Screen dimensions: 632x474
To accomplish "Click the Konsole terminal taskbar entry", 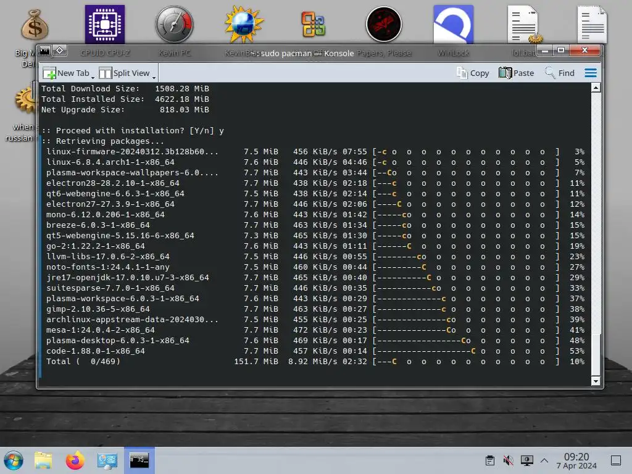I will (x=139, y=460).
